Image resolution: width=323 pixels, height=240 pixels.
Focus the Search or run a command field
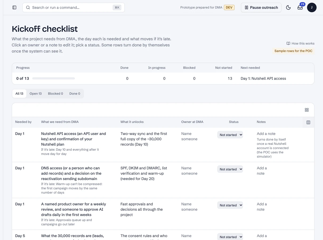click(74, 7)
